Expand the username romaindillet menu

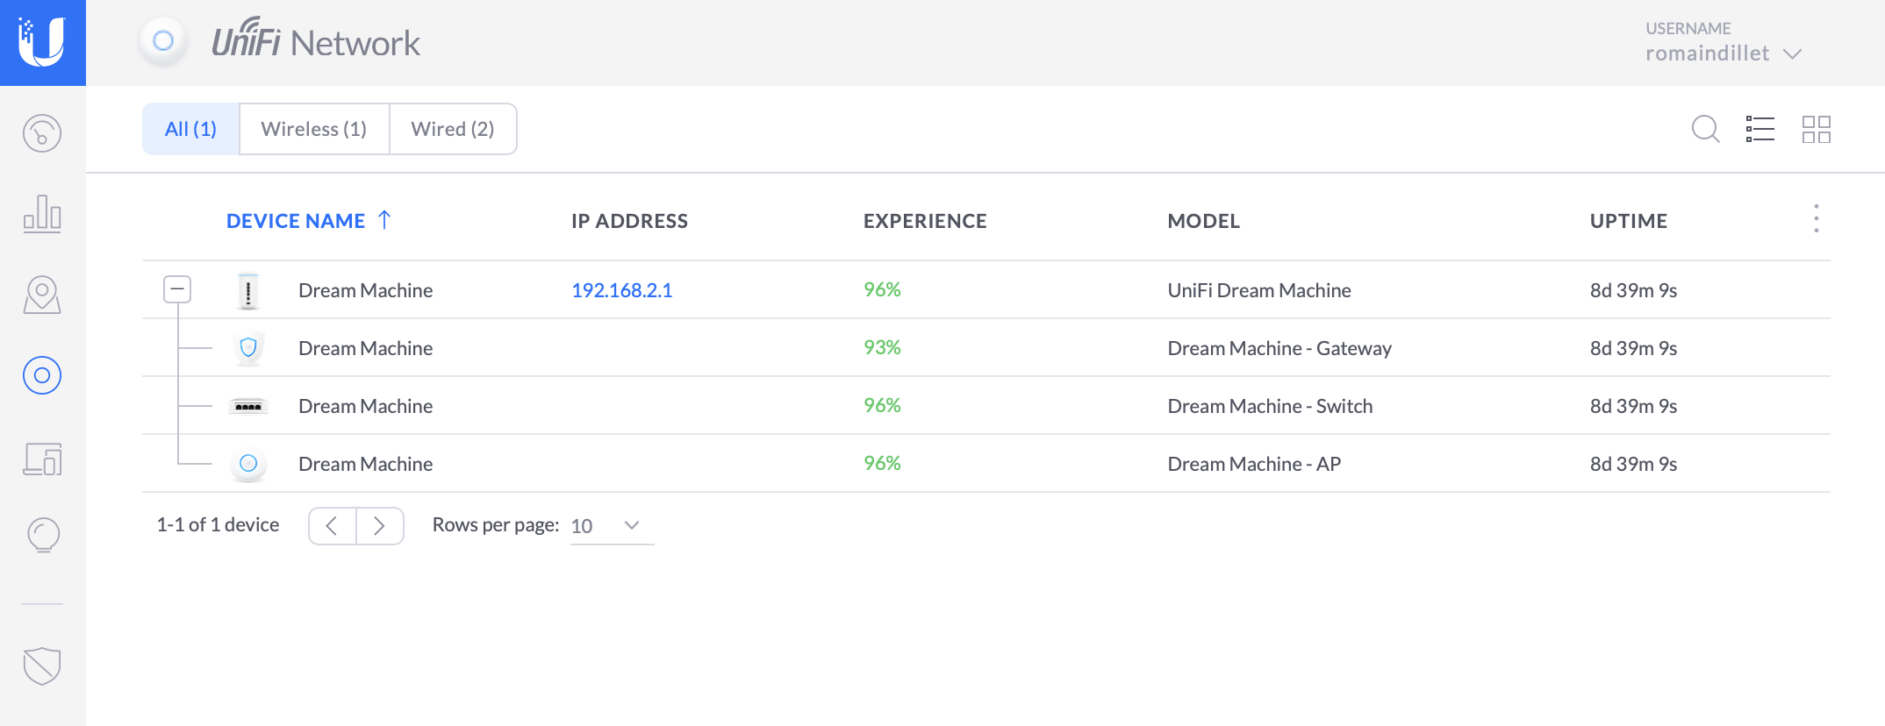tap(1723, 53)
